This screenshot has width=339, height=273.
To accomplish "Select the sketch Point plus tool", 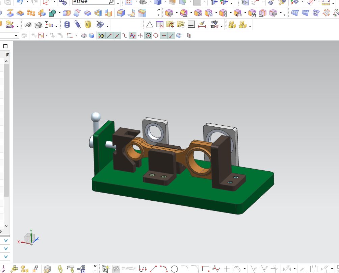I will click(227, 269).
